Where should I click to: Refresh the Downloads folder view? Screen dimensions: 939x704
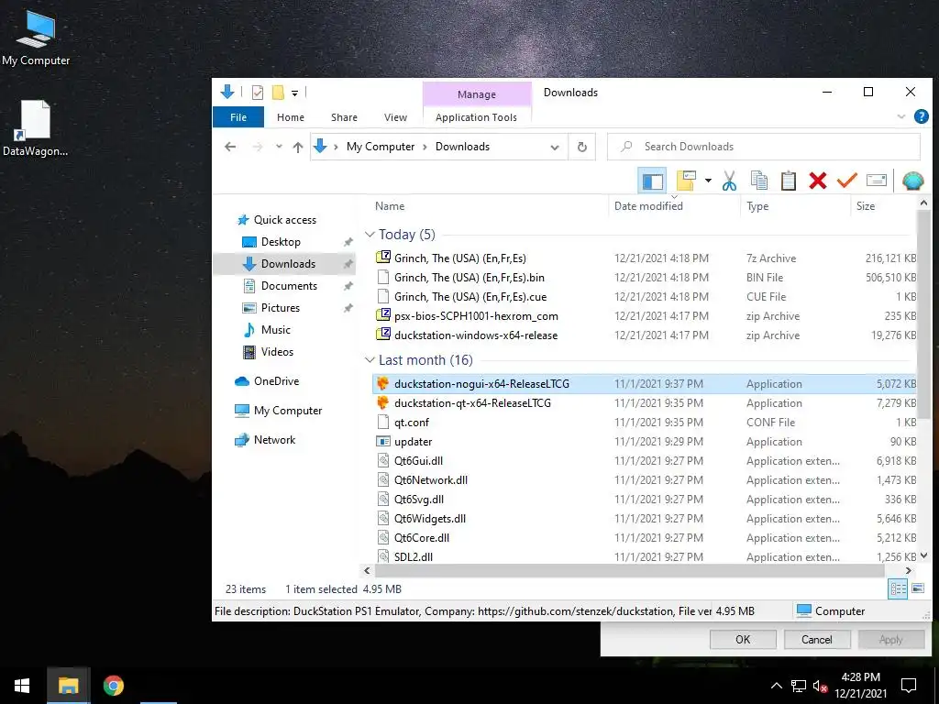point(581,147)
